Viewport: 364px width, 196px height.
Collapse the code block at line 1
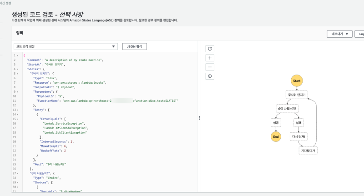[x=18, y=55]
